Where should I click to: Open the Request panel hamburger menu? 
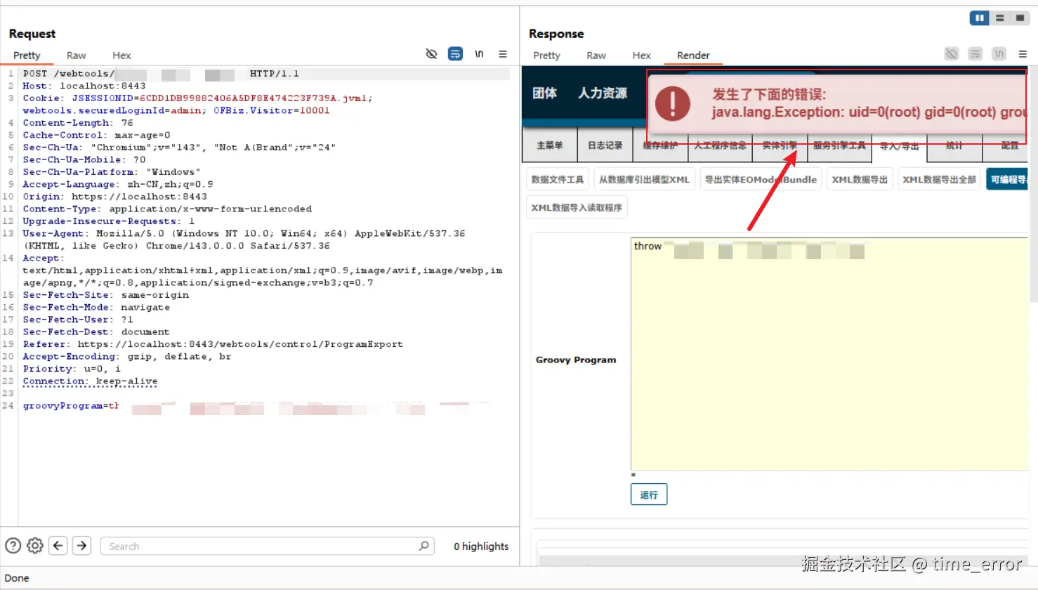[x=503, y=54]
